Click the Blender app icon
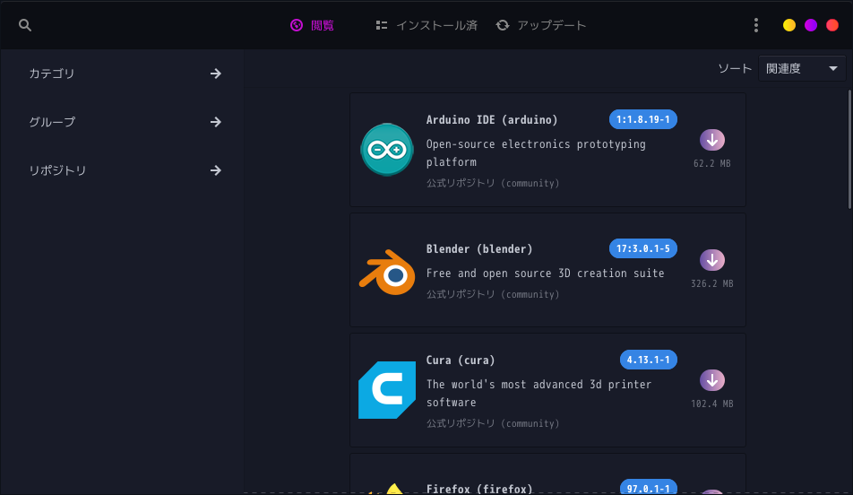Viewport: 853px width, 495px height. point(387,272)
